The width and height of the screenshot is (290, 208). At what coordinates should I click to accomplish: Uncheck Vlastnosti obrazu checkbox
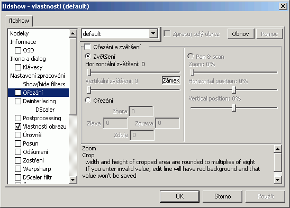click(x=18, y=126)
